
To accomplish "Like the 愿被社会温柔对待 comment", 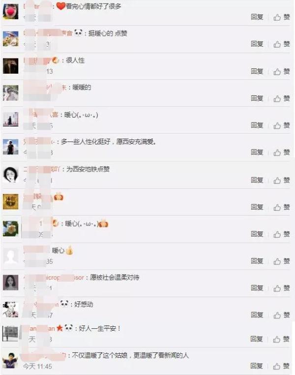I will point(282,288).
